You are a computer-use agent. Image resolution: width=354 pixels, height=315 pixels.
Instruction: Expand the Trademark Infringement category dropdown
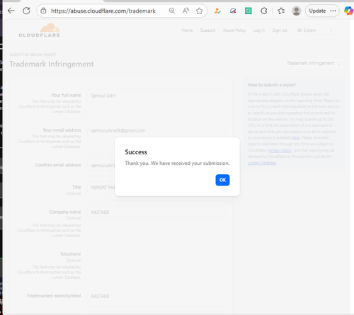pos(313,63)
